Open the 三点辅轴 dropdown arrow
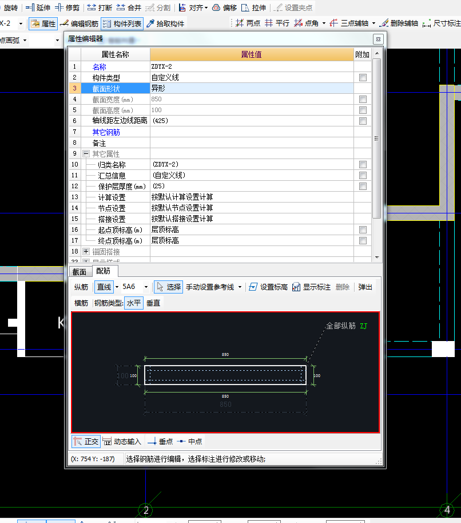Viewport: 461px width, 523px height. point(373,23)
